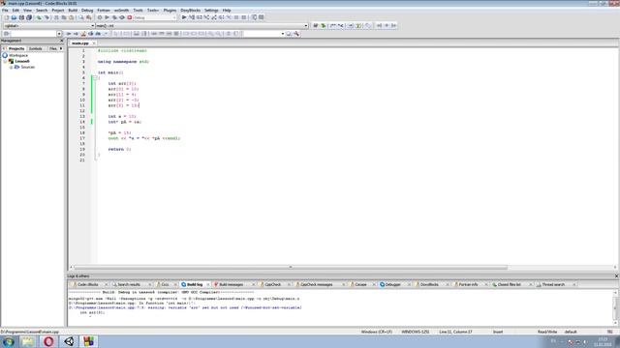Save the current file icon
620x348 pixels.
tap(21, 17)
